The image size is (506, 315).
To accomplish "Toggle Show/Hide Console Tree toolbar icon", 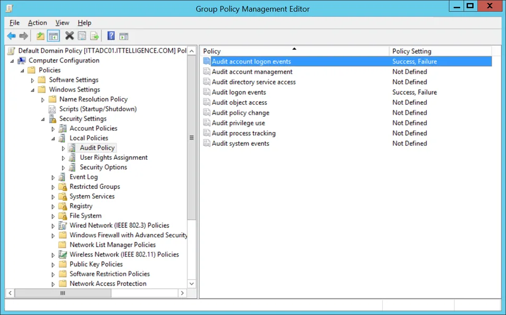I will point(54,36).
